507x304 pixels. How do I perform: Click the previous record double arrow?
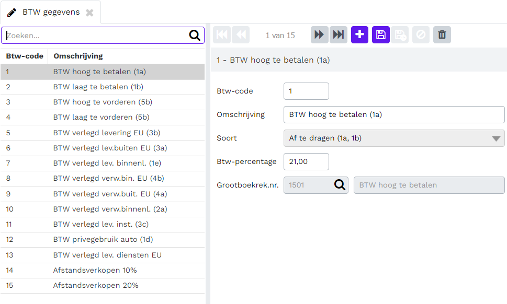coord(241,34)
